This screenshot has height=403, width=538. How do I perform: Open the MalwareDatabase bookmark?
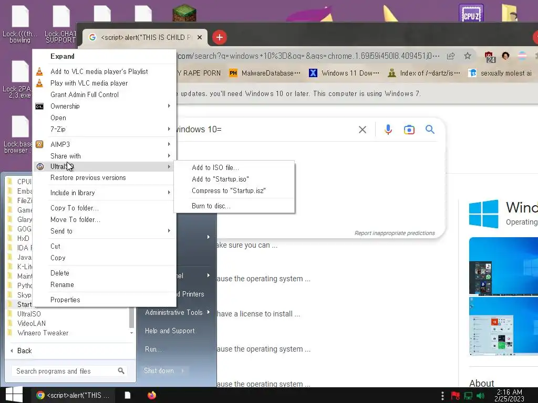click(x=265, y=73)
